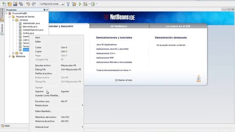Viewport: 235px width, 132px height.
Task: Click the editor maximize window icon
Action: pos(232,9)
